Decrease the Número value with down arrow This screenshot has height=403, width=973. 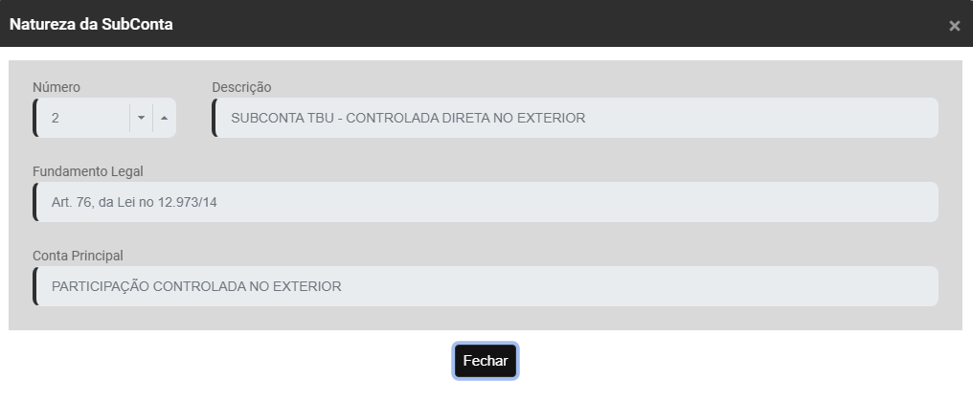coord(141,118)
